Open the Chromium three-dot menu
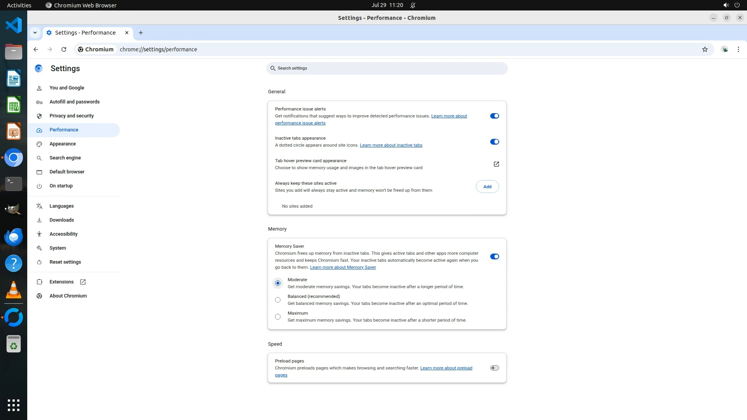 738,49
